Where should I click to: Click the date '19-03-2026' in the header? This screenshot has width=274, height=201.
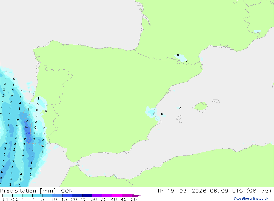[x=187, y=191]
